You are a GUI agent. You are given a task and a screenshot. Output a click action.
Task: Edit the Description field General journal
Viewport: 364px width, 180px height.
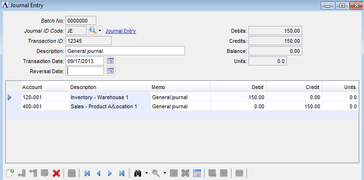125,51
